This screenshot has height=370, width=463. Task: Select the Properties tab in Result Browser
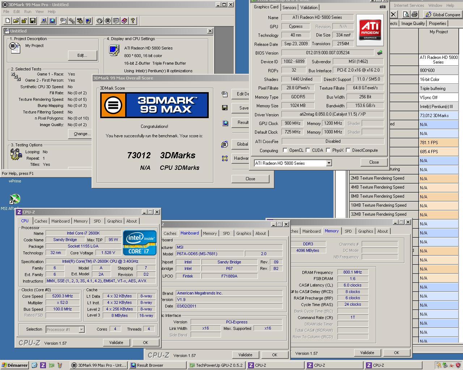pos(438,23)
